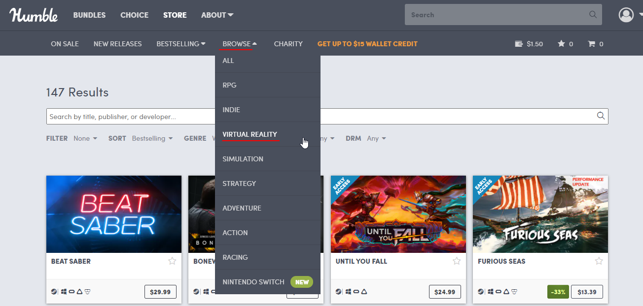
Task: Click the Oculus icon on the Until You Fall card
Action: (356, 292)
